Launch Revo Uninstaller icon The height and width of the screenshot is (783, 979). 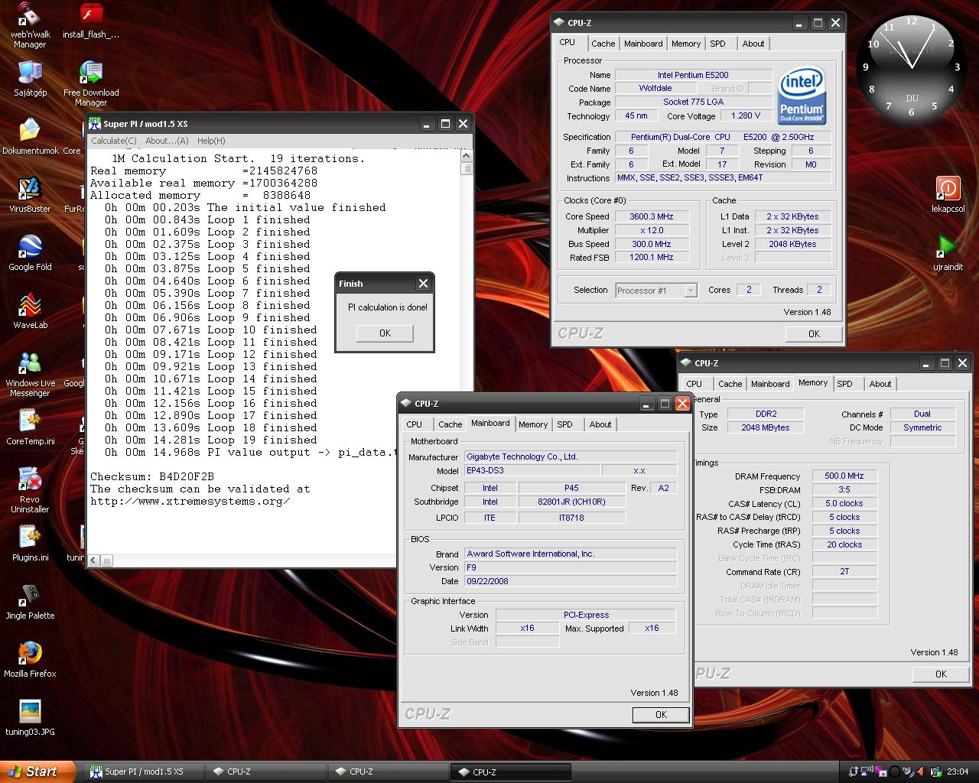[x=30, y=491]
